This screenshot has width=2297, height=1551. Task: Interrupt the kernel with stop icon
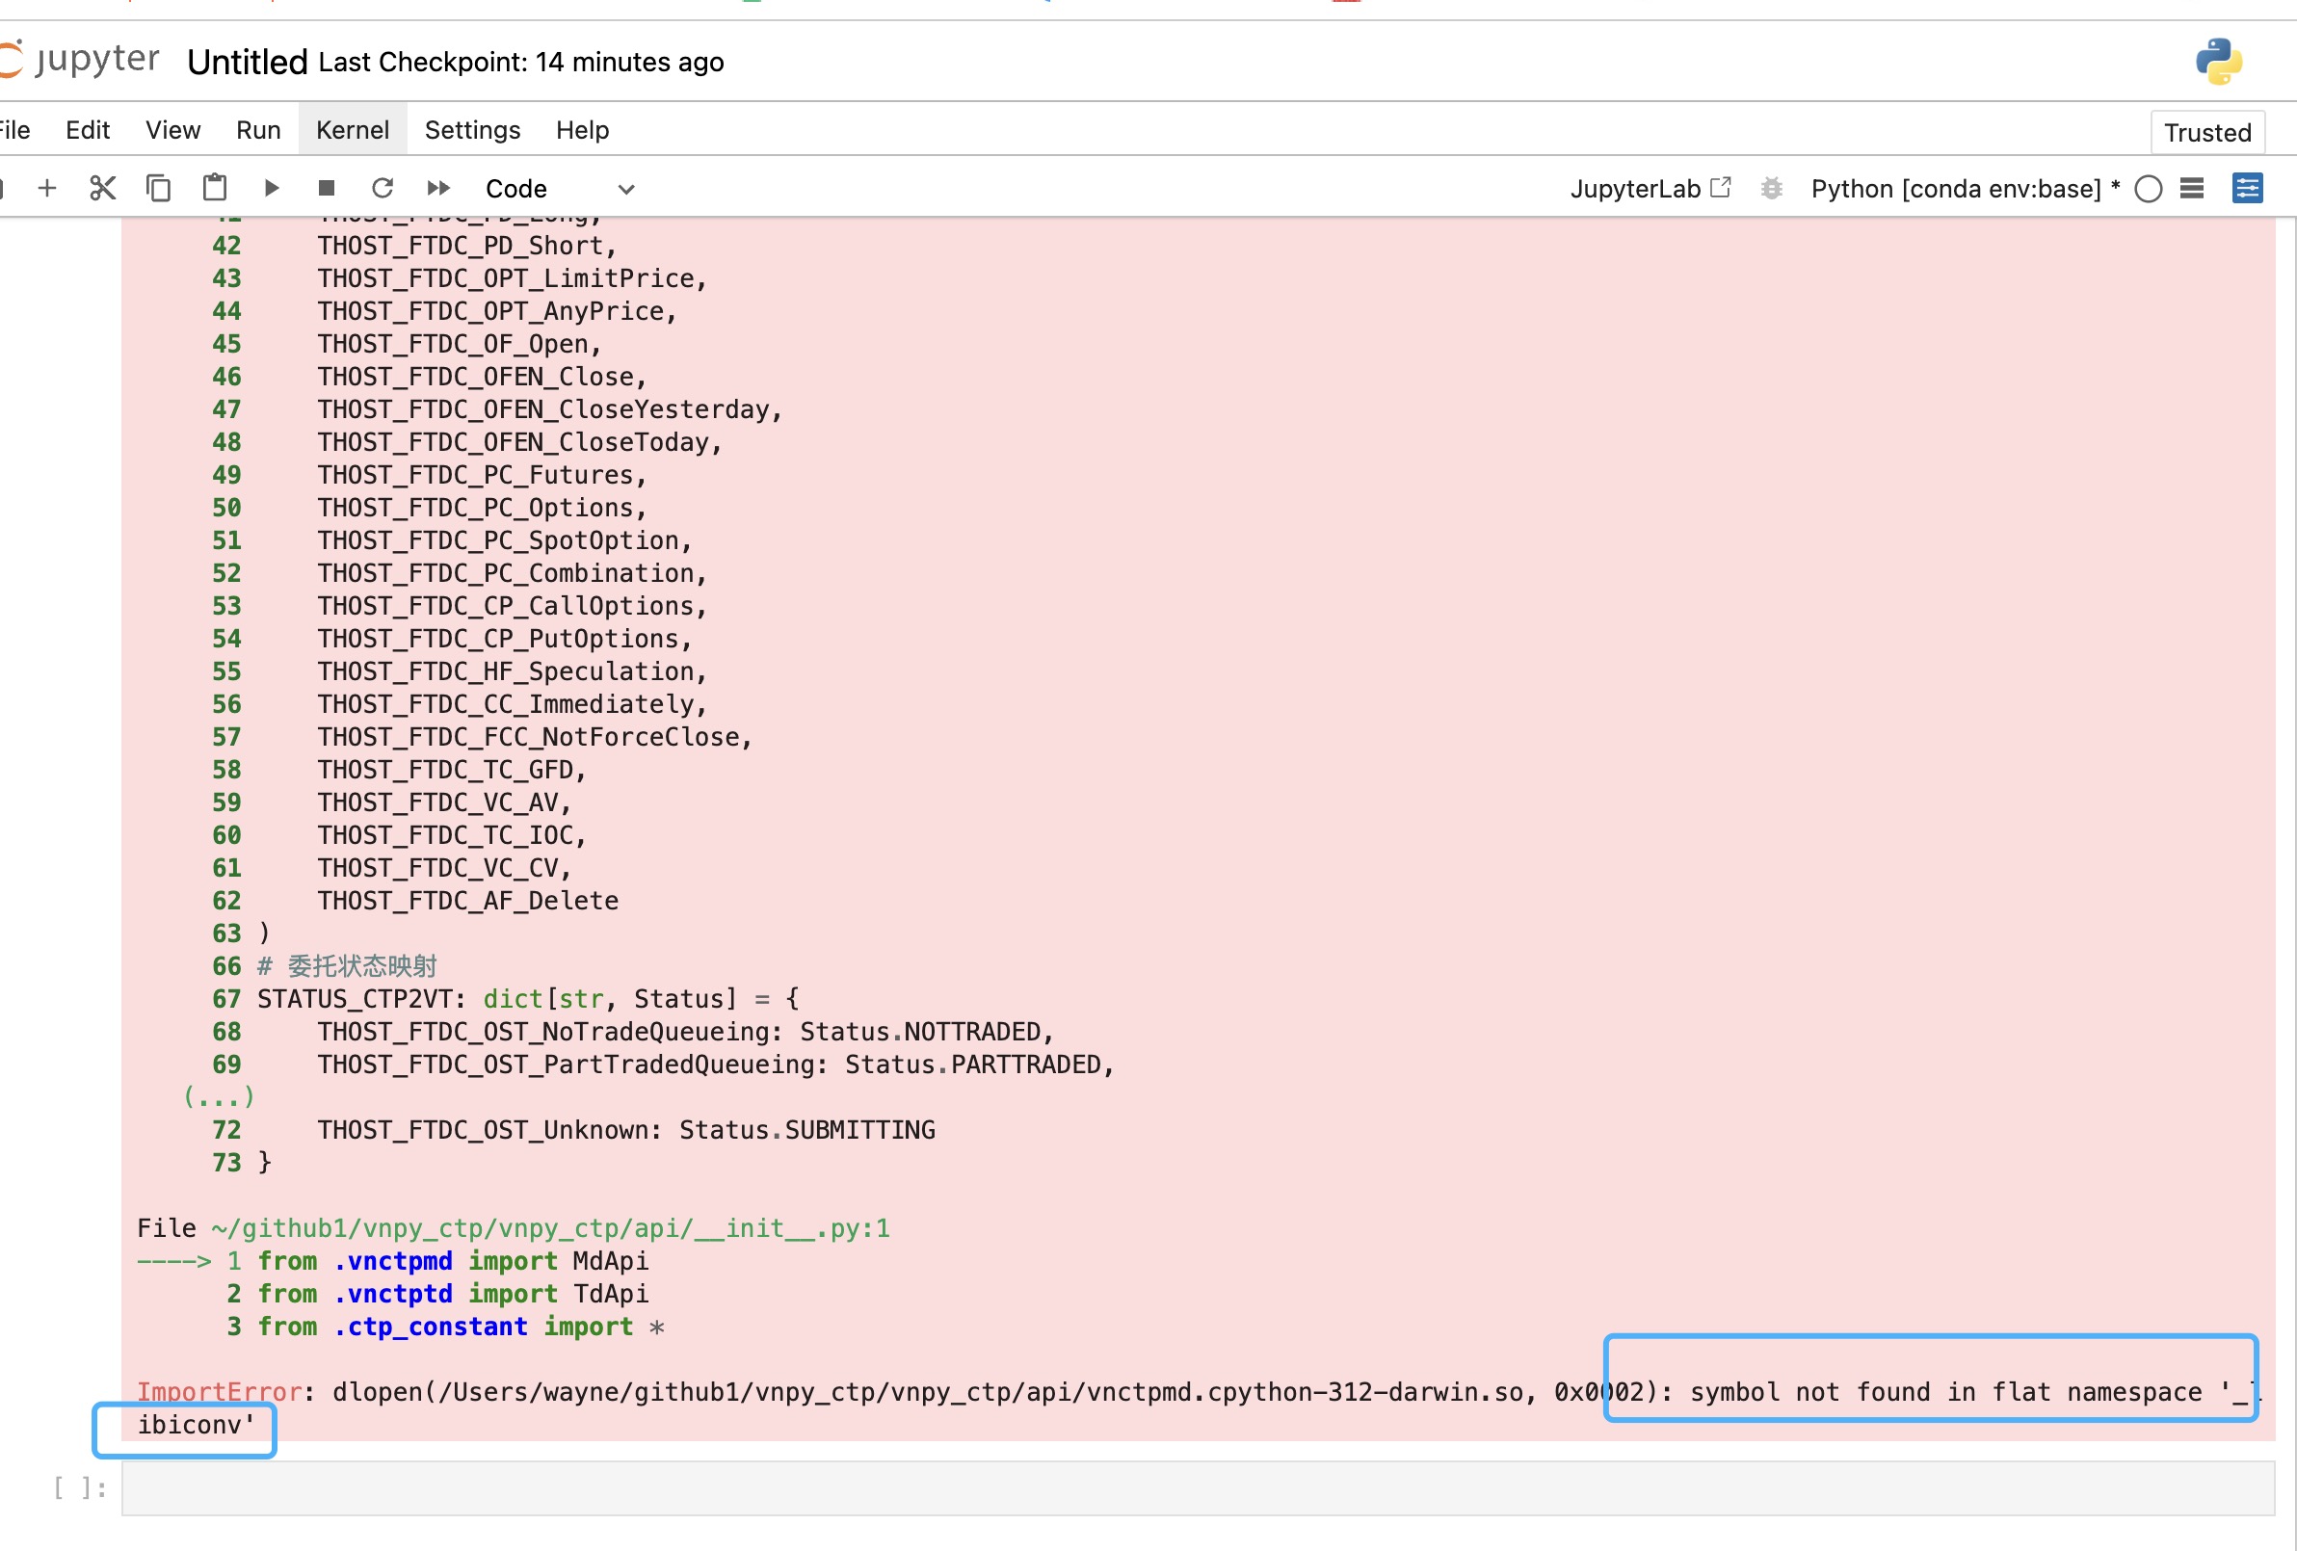coord(327,188)
